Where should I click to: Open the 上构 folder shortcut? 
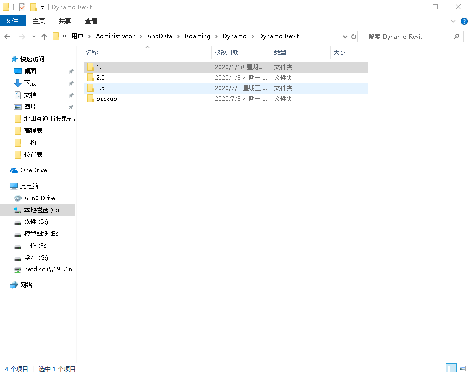point(30,143)
